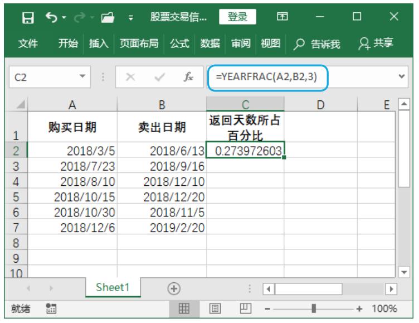This screenshot has height=323, width=419.
Task: Zoom out with the minus button
Action: click(267, 309)
